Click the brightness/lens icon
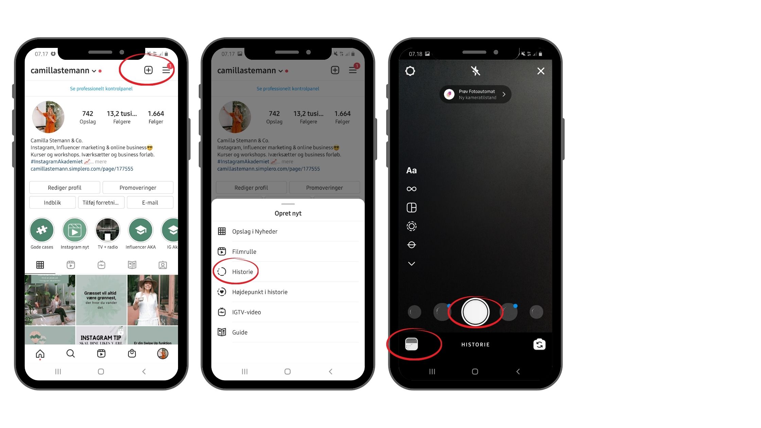Viewport: 761px width, 428px height. [412, 226]
